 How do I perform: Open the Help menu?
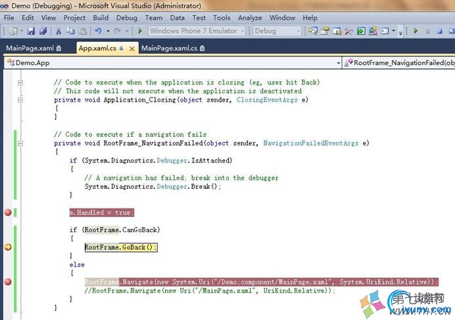tap(310, 18)
